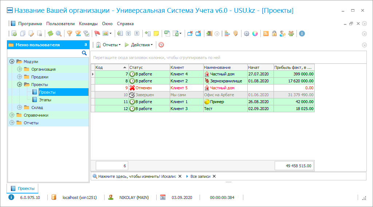This screenshot has height=207, width=373.
Task: Open the Команды menu
Action: tap(88, 24)
